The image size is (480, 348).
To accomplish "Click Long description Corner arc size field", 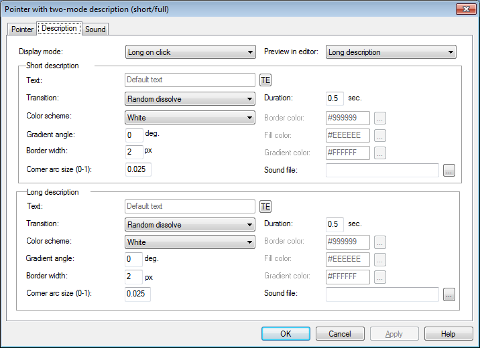I will coord(137,294).
